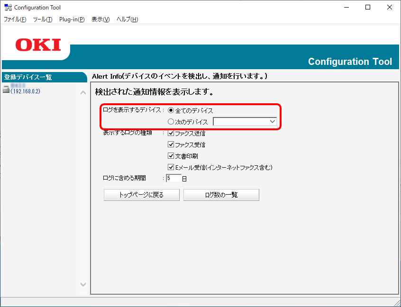Open the ファイル(F) menu

coord(15,19)
